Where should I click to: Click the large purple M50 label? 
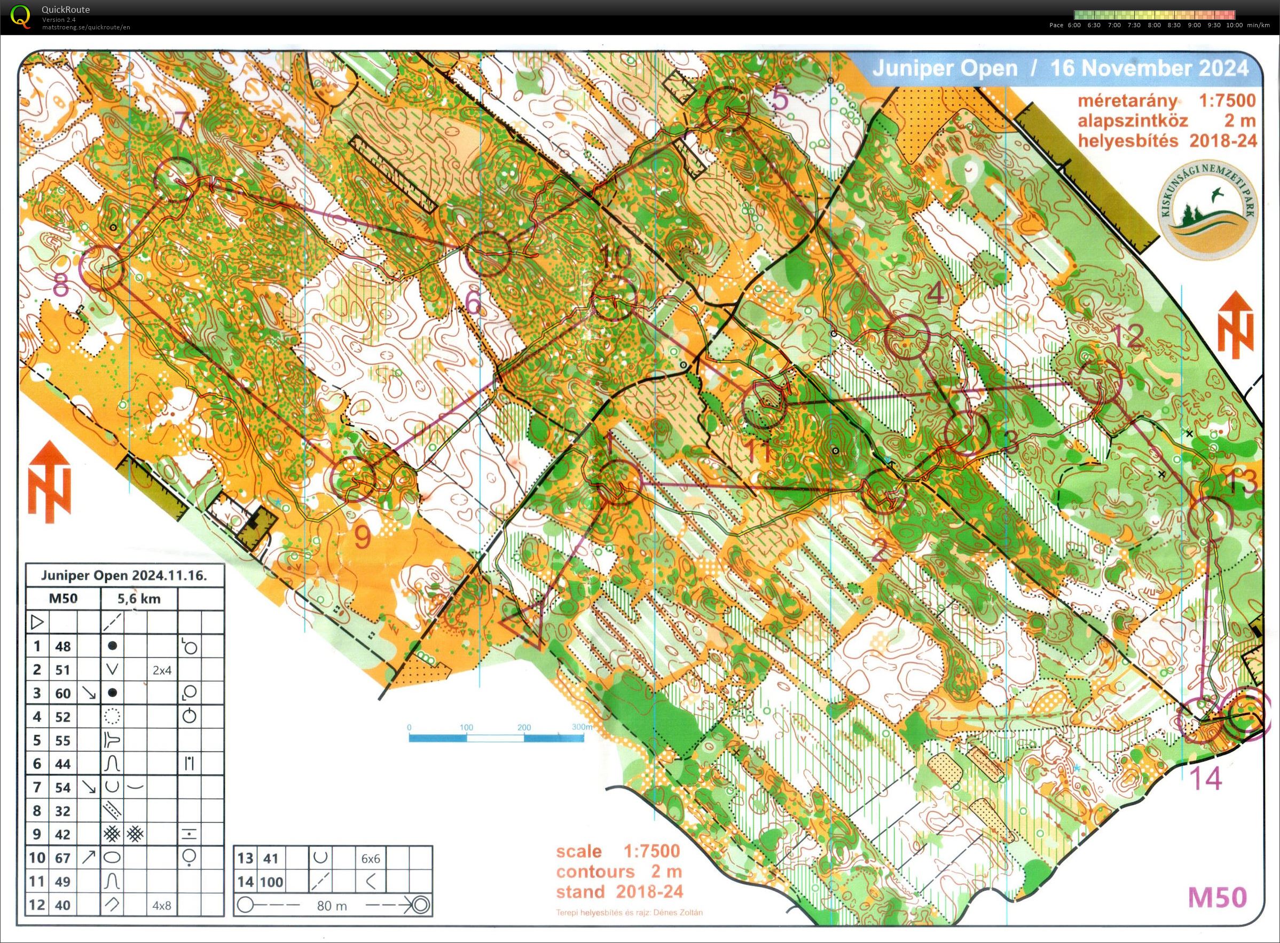click(1218, 898)
